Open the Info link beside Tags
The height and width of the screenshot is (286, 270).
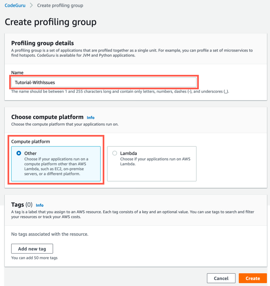39,205
